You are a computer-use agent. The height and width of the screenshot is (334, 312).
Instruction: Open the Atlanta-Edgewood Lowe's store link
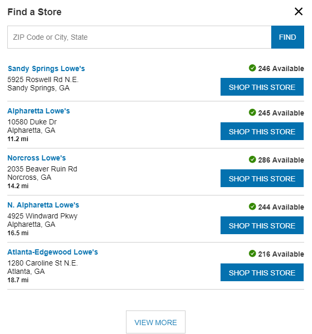(x=53, y=252)
